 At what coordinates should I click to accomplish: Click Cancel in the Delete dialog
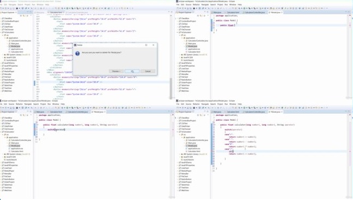click(x=148, y=71)
